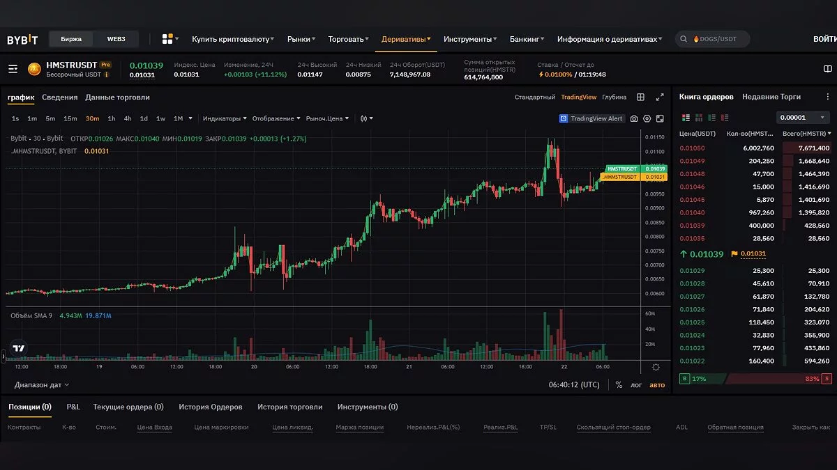Click the chart fullscreen-mode square icon
The height and width of the screenshot is (470, 837).
click(660, 118)
